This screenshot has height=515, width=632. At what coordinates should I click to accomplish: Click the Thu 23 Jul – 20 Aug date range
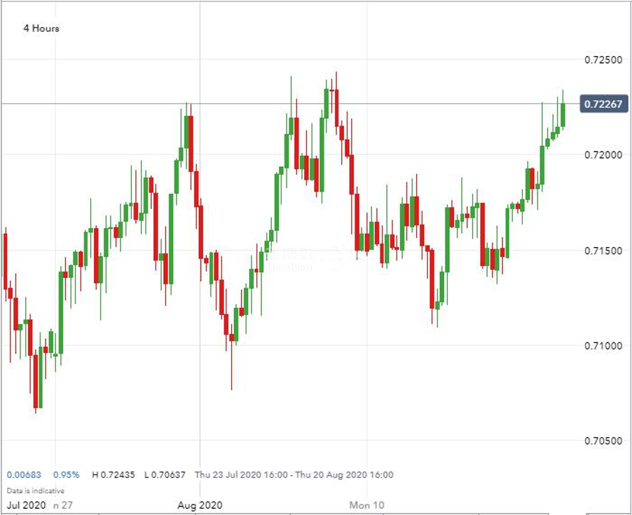click(x=294, y=475)
